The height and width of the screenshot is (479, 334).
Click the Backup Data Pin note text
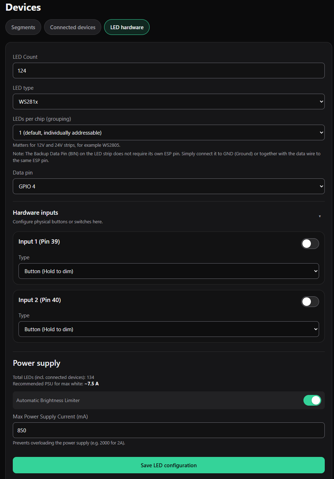(x=167, y=157)
